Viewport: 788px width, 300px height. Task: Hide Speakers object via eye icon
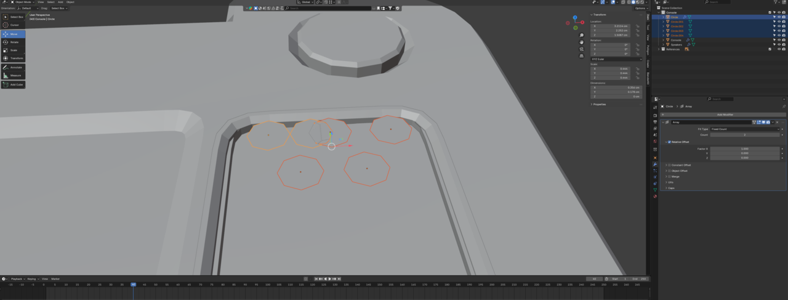[x=779, y=44]
